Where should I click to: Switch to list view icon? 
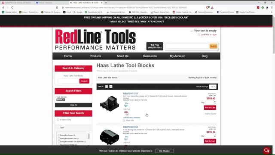click(107, 87)
